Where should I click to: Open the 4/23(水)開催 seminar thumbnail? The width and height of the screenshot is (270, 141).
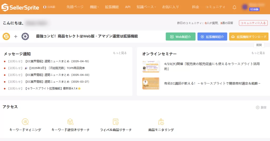pyautogui.click(x=151, y=67)
